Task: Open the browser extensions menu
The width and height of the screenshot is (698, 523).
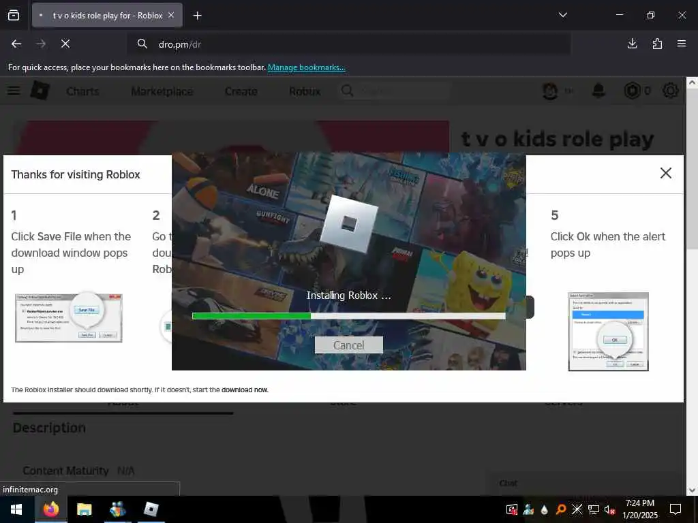Action: tap(657, 44)
